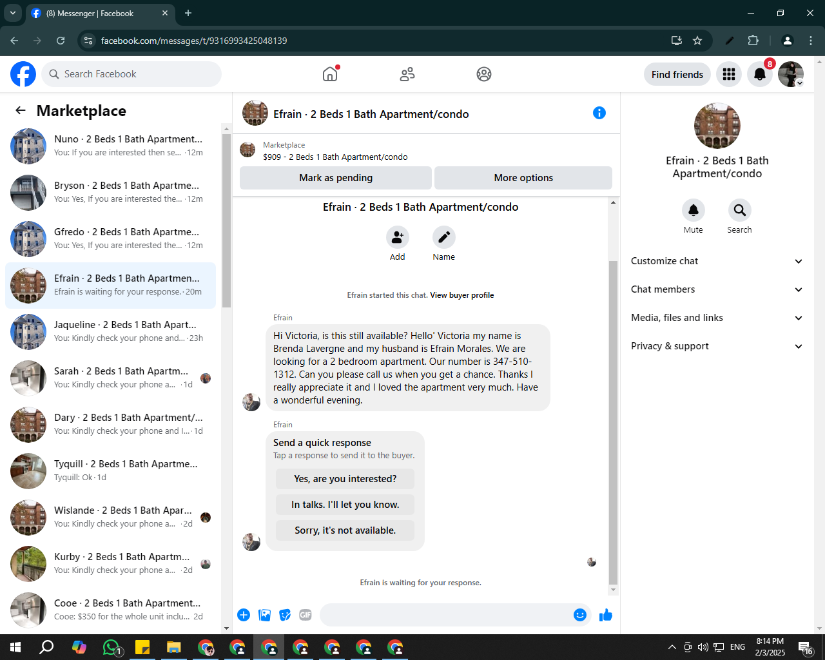Open Bryson conversation
The width and height of the screenshot is (825, 660).
pyautogui.click(x=111, y=193)
